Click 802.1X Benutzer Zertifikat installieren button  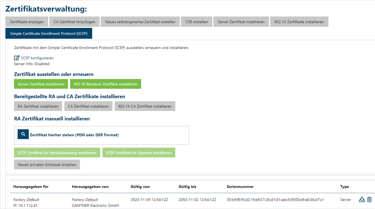(x=105, y=84)
